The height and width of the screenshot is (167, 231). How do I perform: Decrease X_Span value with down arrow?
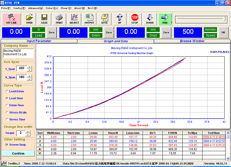click(x=30, y=79)
